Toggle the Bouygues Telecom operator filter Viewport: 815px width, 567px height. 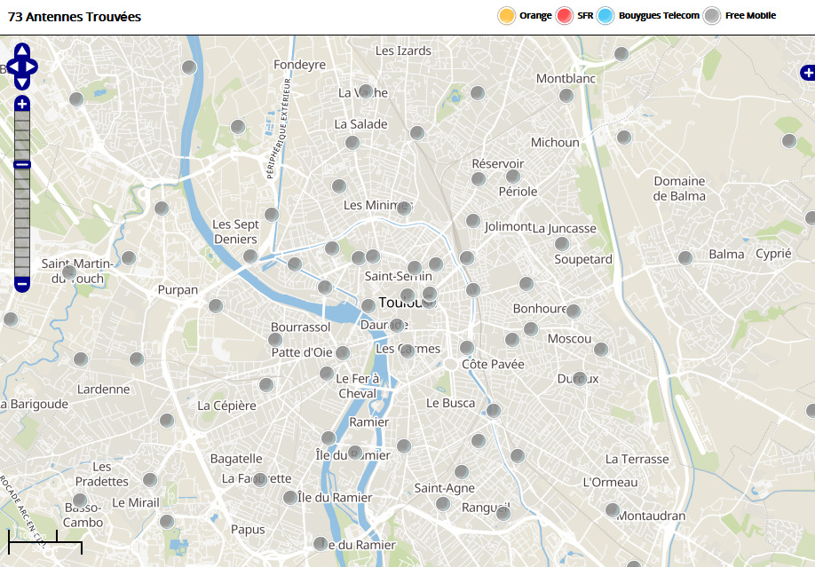click(605, 15)
